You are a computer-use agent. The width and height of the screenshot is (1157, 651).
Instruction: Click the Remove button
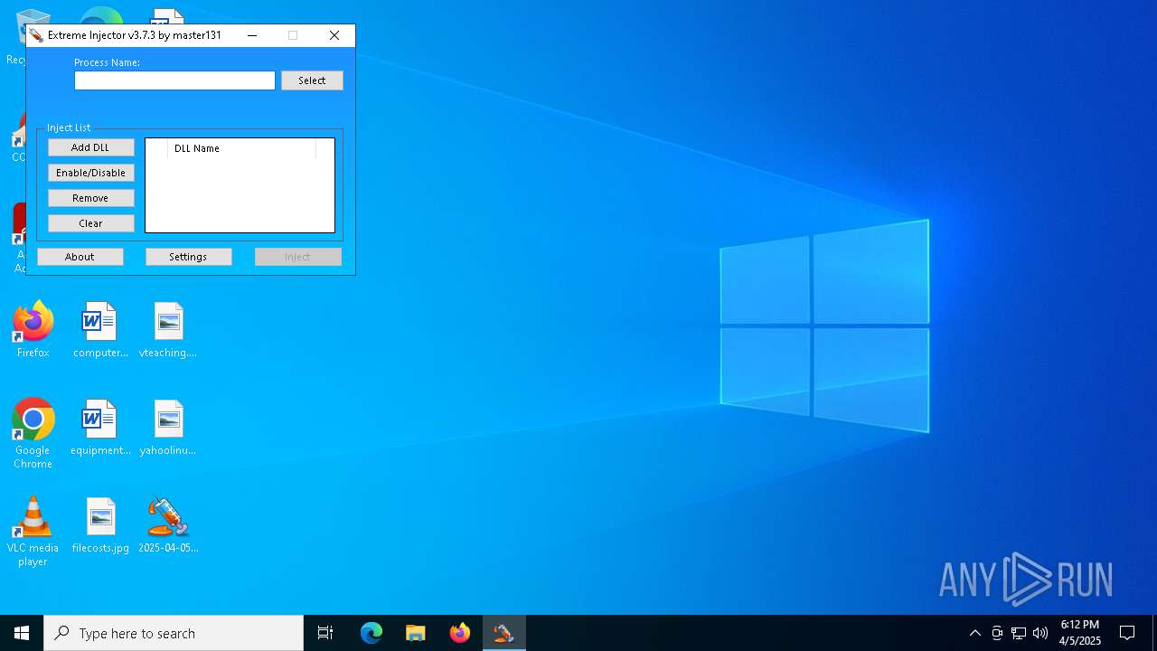coord(90,198)
